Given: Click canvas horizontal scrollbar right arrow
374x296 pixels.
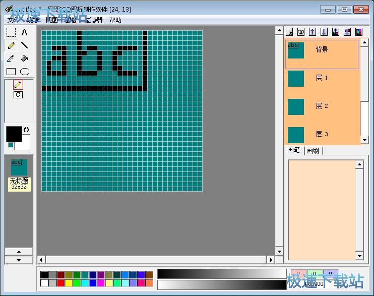Looking at the screenshot, I should point(271,260).
